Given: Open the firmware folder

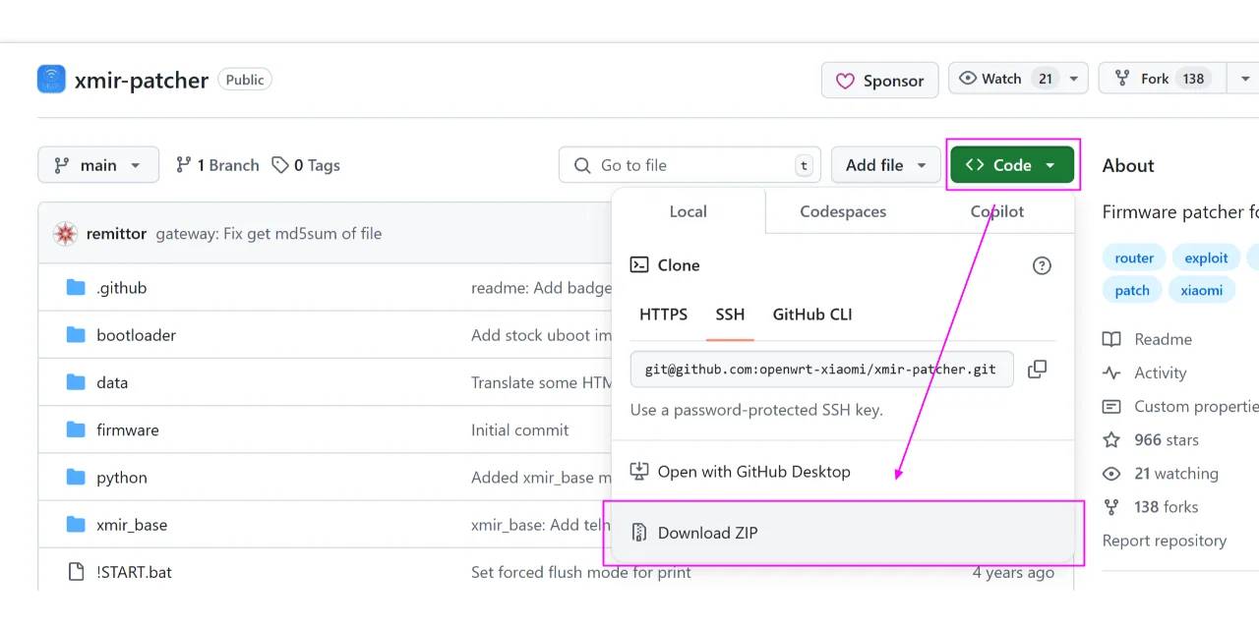Looking at the screenshot, I should pos(128,429).
